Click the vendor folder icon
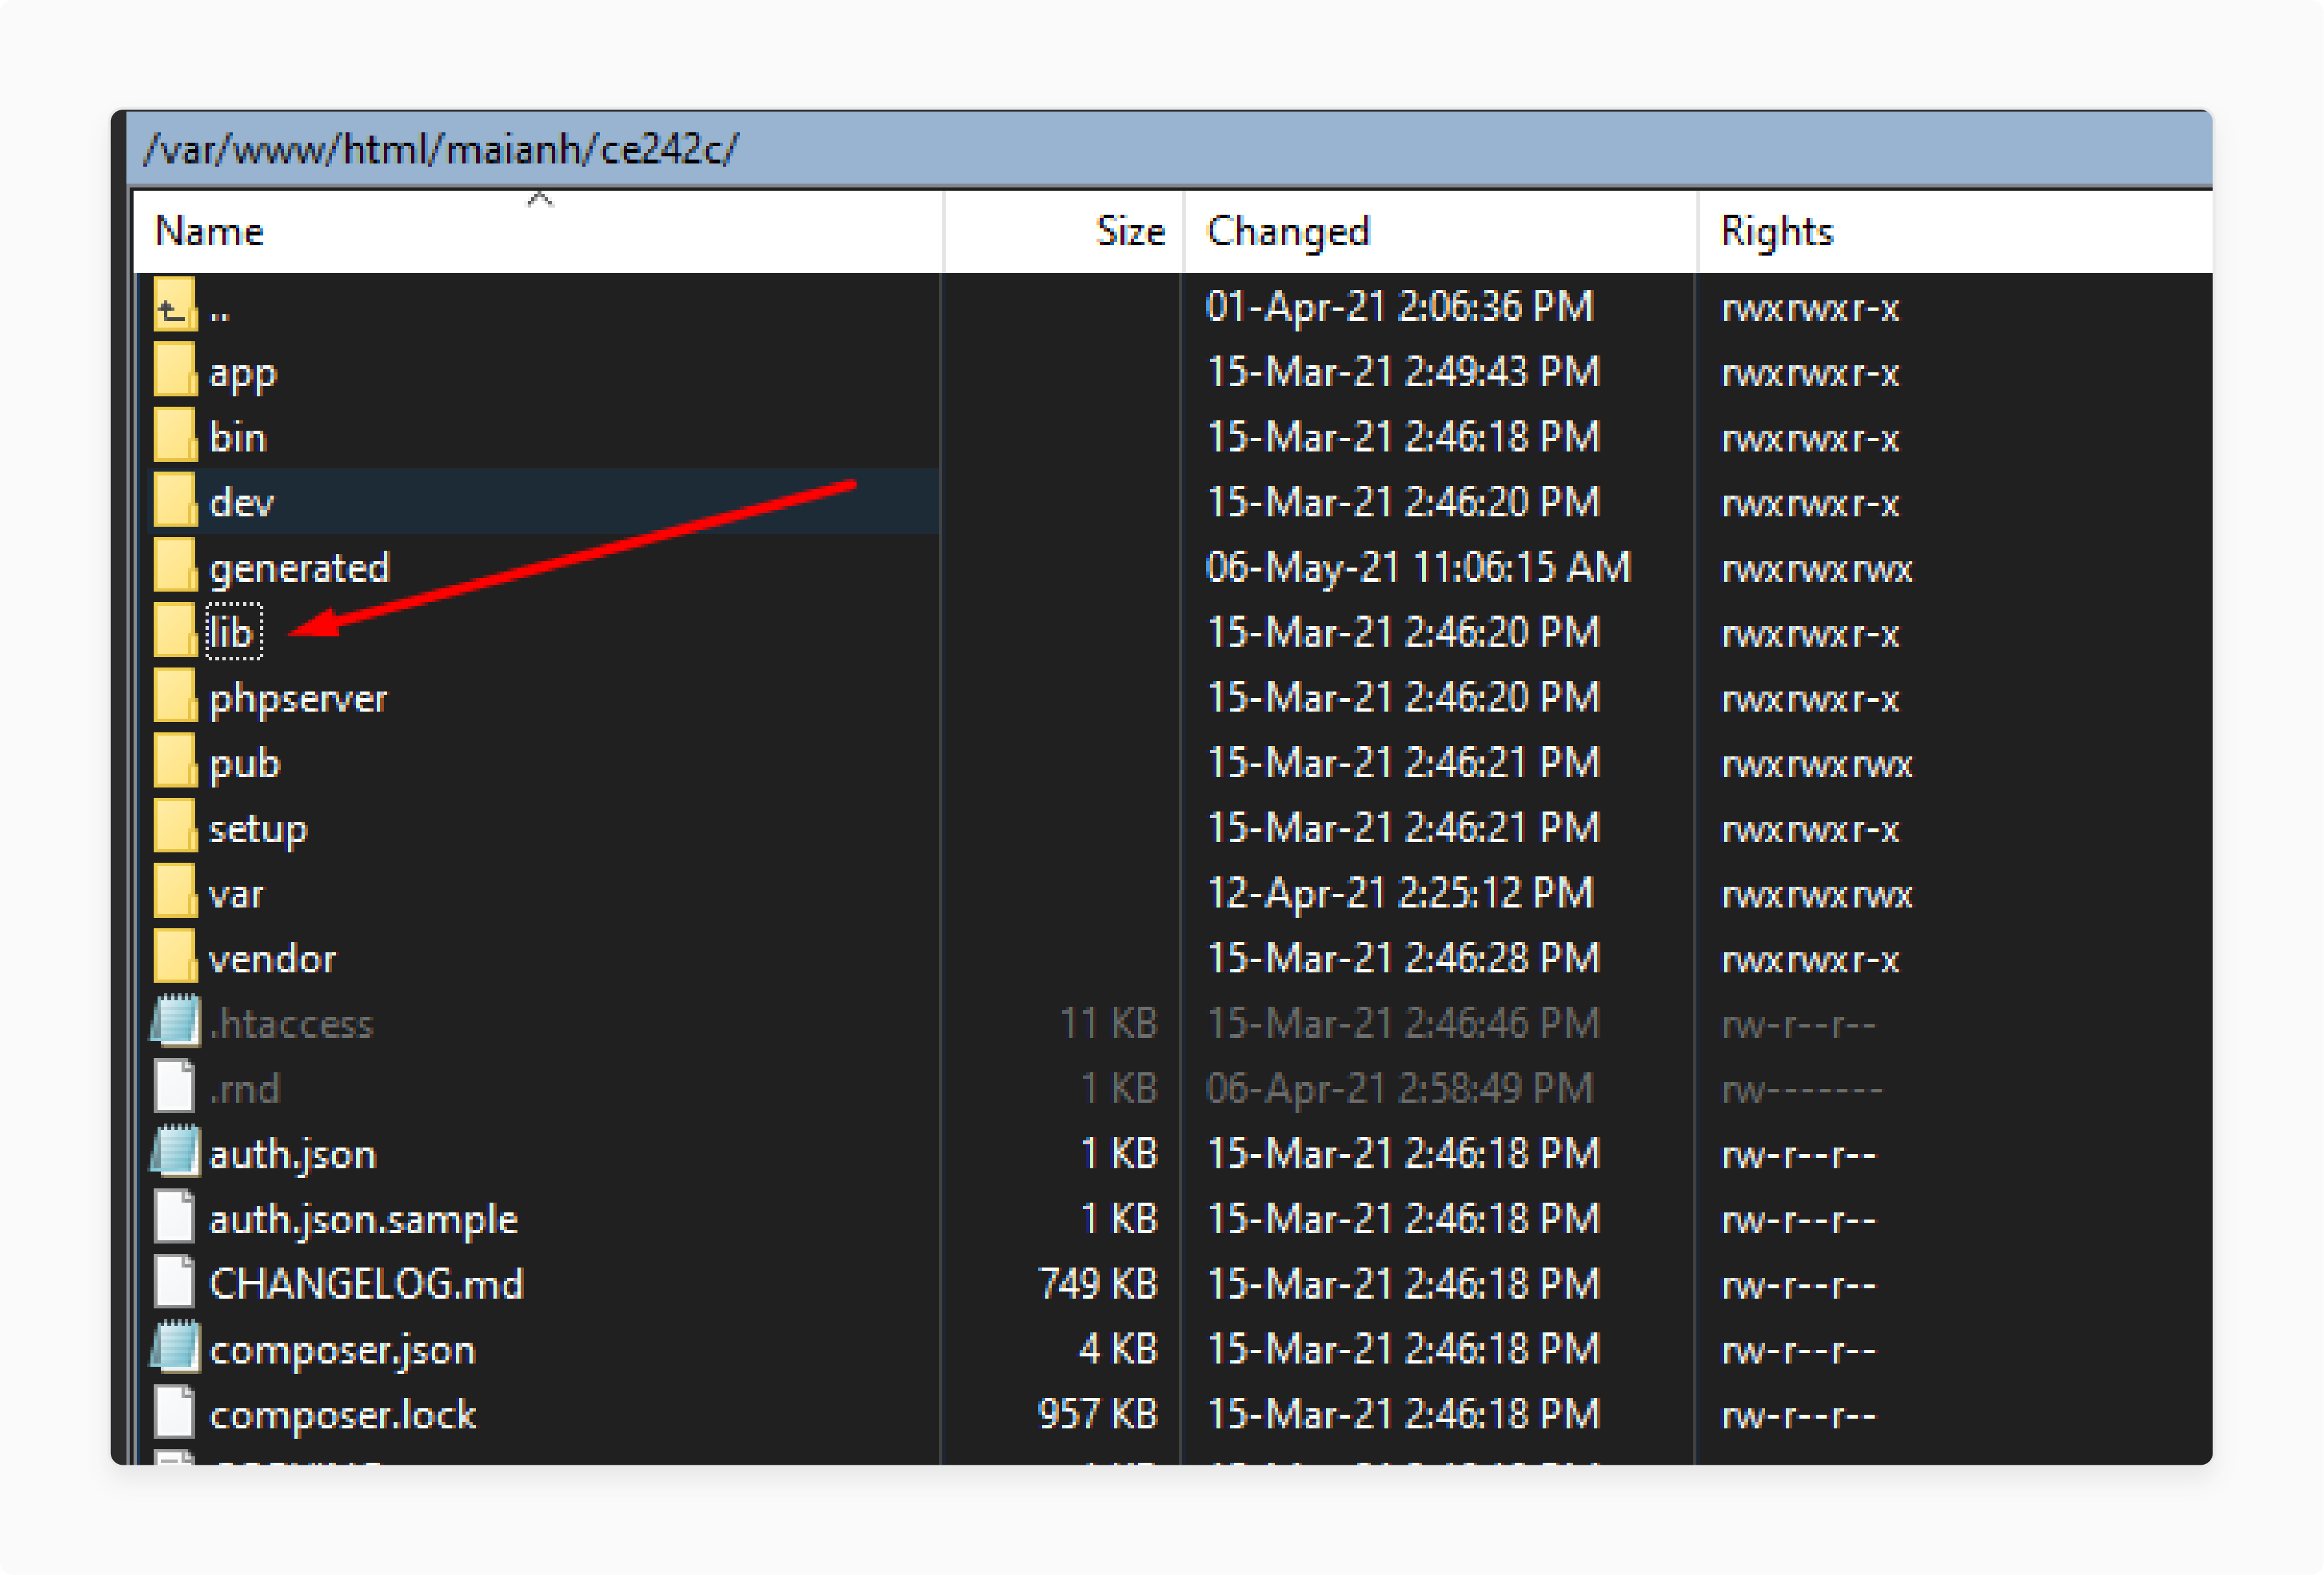Viewport: 2324px width, 1575px height. [175, 957]
